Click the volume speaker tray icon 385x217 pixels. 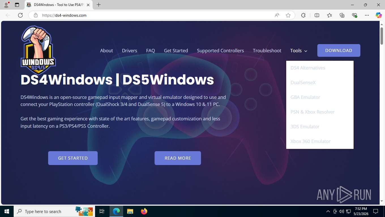coord(342,211)
